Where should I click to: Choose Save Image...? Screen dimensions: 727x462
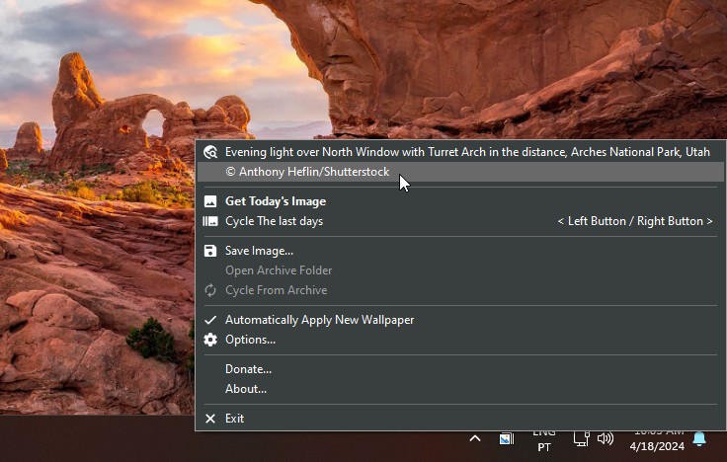pos(259,251)
